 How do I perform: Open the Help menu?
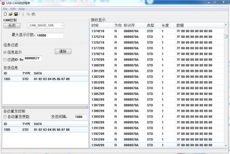pyautogui.click(x=22, y=9)
